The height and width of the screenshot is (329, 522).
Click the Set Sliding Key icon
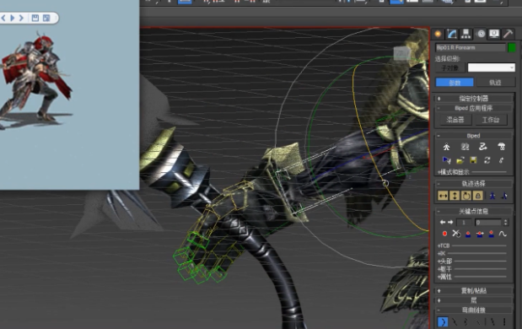480,234
